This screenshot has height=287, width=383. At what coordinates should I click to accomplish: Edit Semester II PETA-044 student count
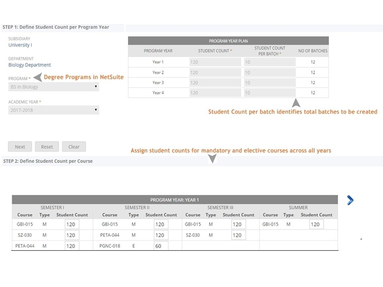tap(161, 235)
